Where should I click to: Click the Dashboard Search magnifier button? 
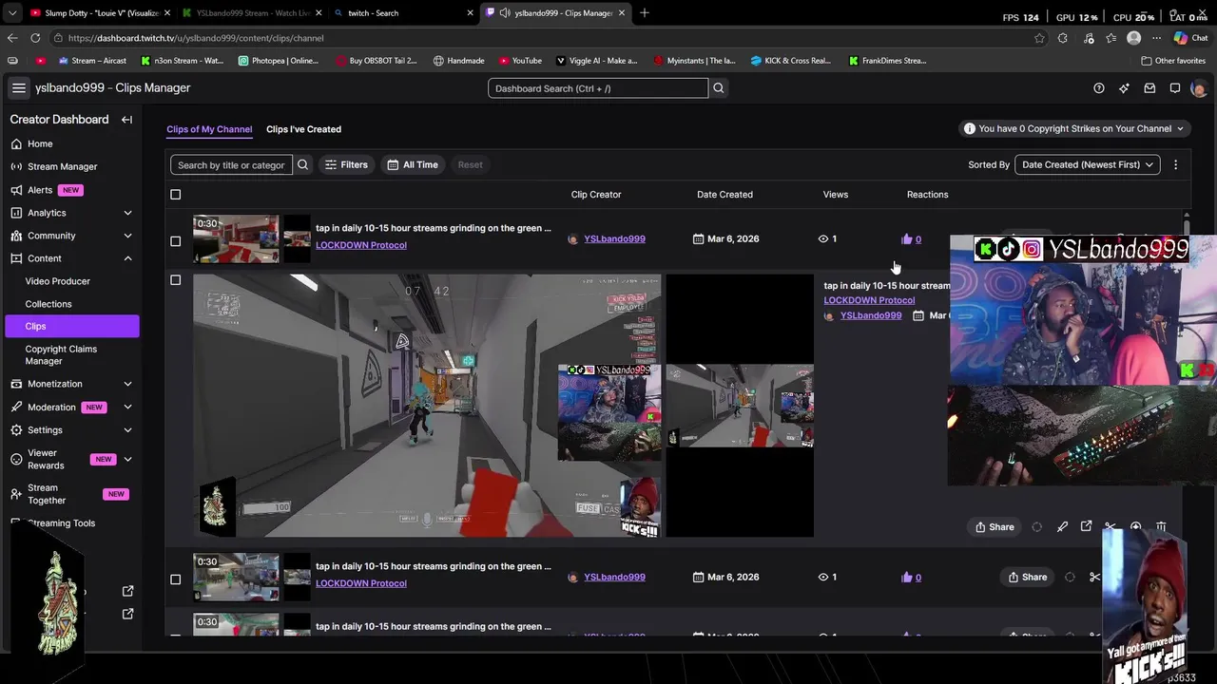coord(719,88)
